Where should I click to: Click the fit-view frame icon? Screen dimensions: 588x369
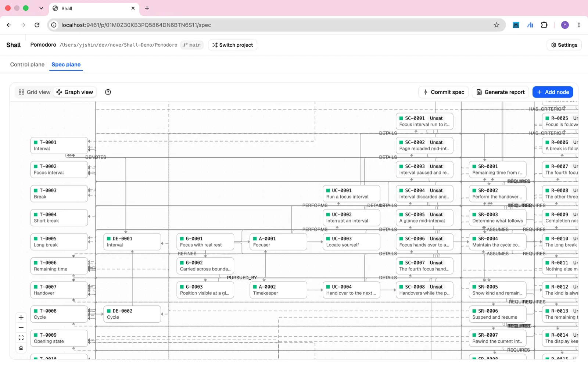[x=21, y=338]
